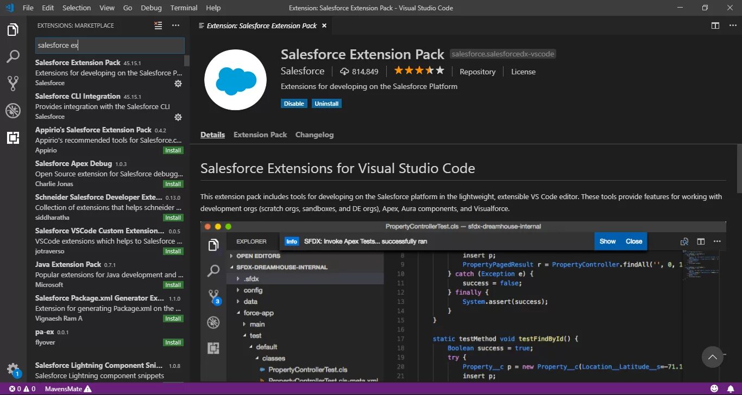Screen dimensions: 742x395
Task: Open the Selection menu
Action: click(77, 8)
